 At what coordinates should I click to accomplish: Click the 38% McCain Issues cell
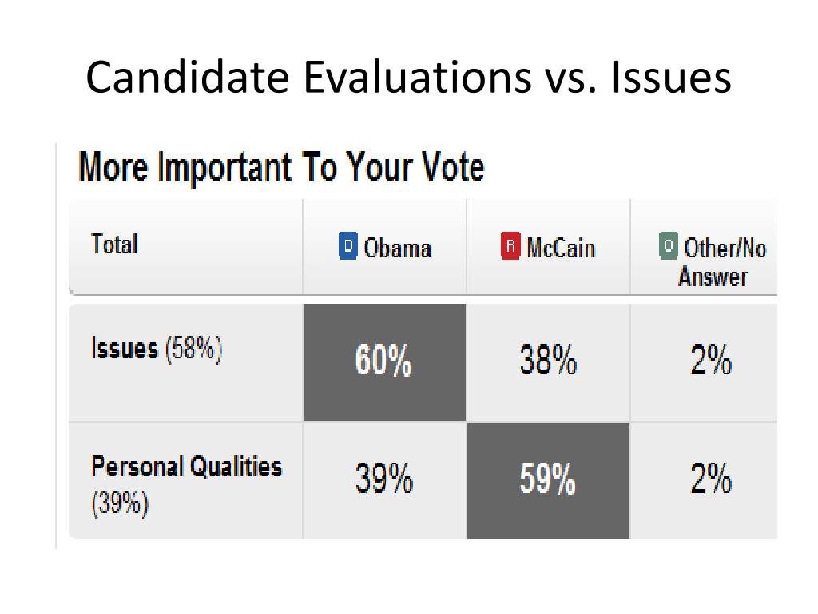[x=548, y=362]
